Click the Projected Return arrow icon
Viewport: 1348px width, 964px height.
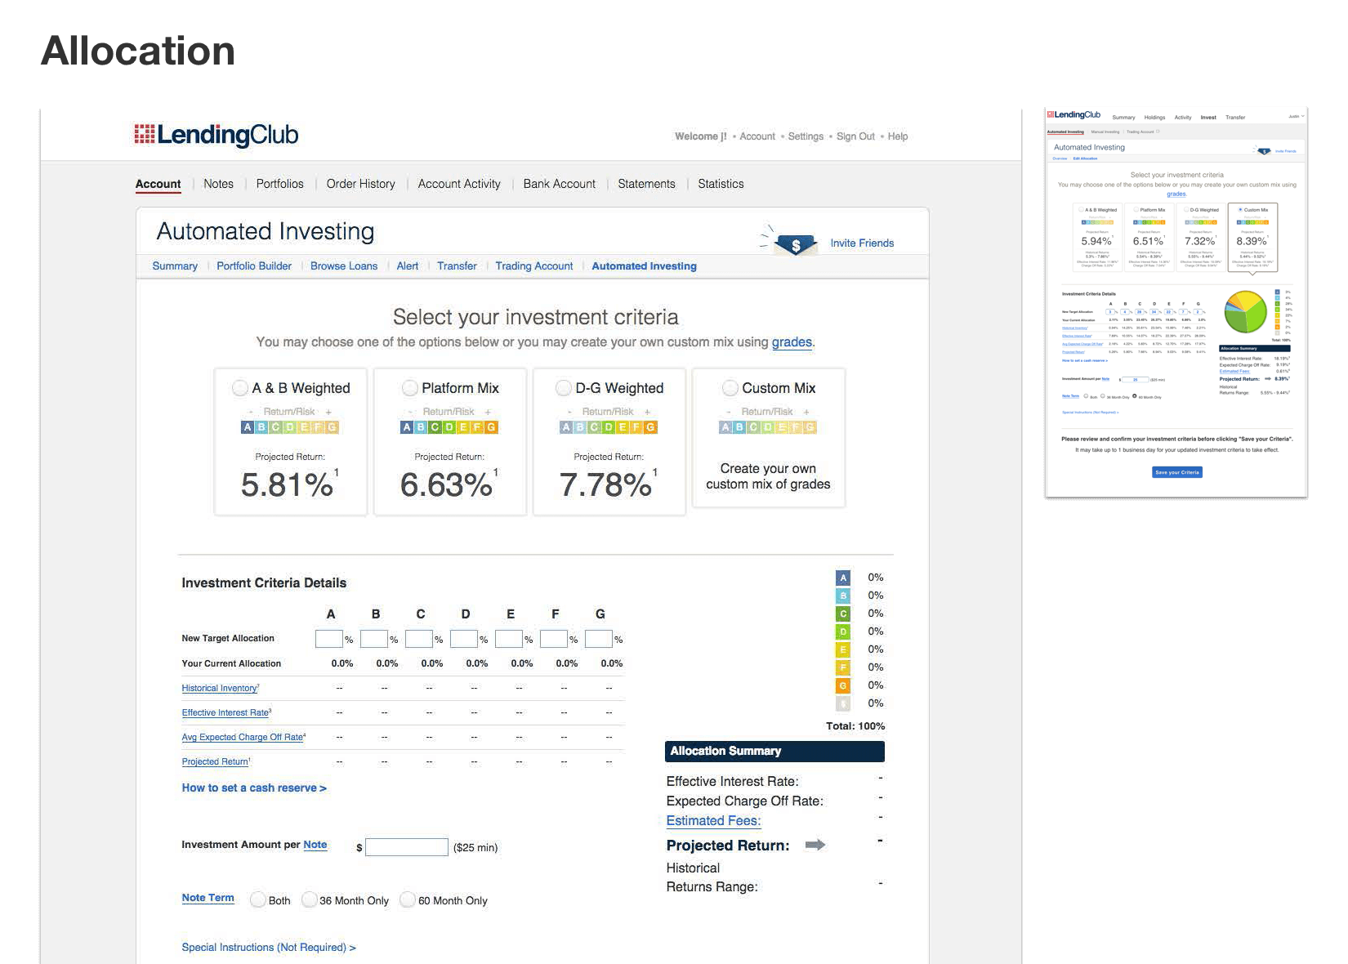tap(815, 845)
